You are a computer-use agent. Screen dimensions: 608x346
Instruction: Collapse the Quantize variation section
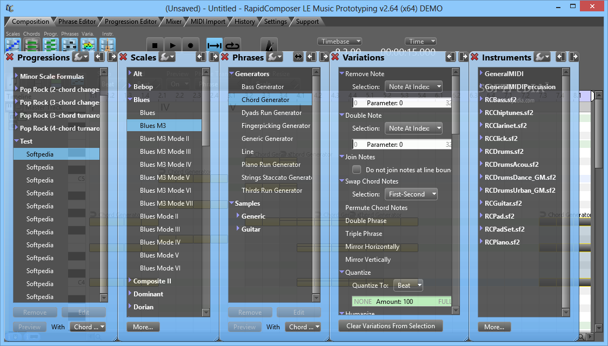(x=342, y=272)
